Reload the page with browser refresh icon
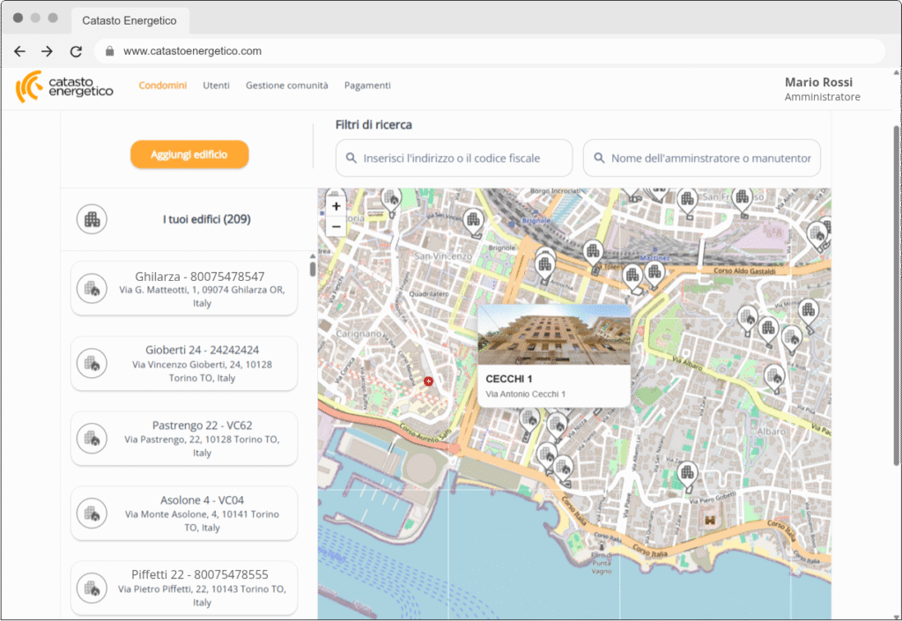902x621 pixels. click(x=76, y=51)
